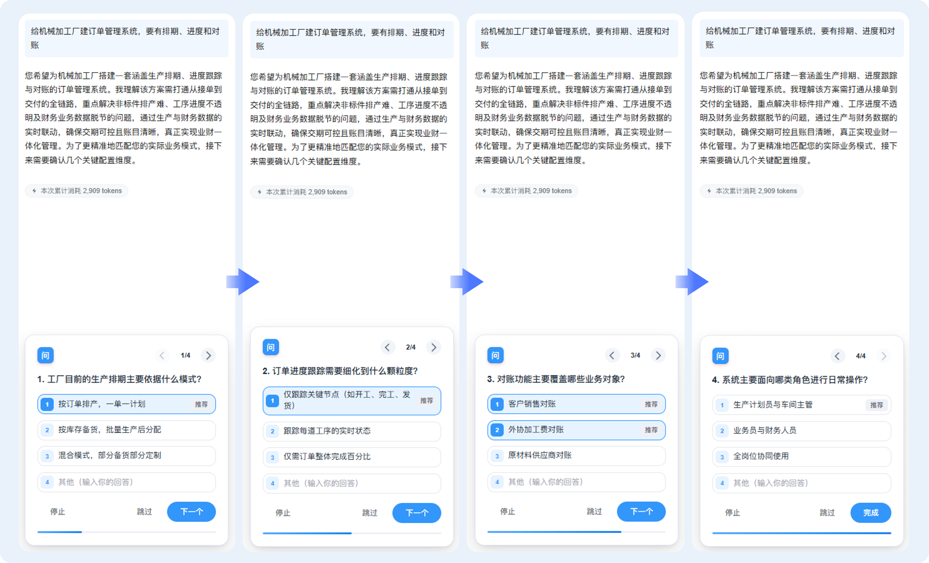Select 全岗位协同使用 option

click(801, 456)
